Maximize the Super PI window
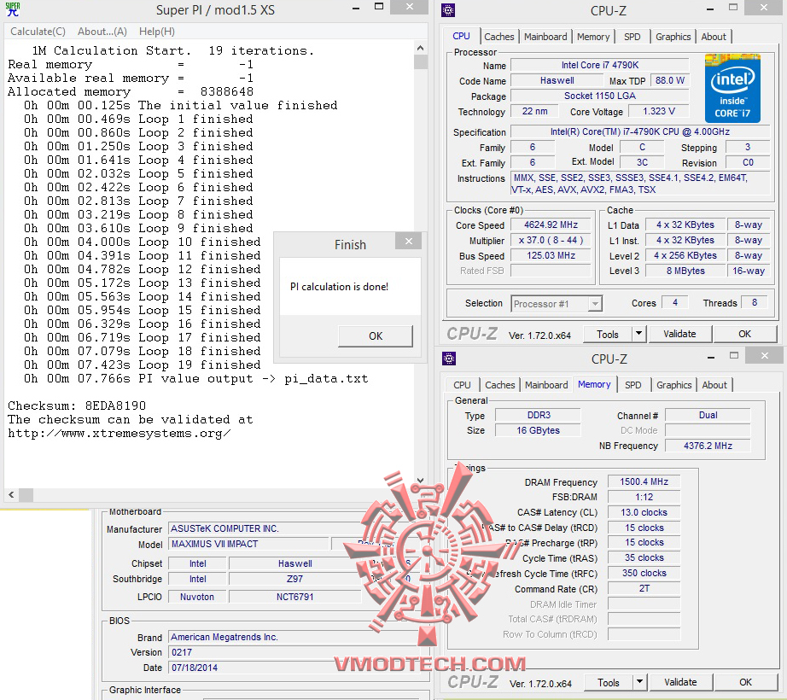Viewport: 787px width, 700px height. [379, 7]
